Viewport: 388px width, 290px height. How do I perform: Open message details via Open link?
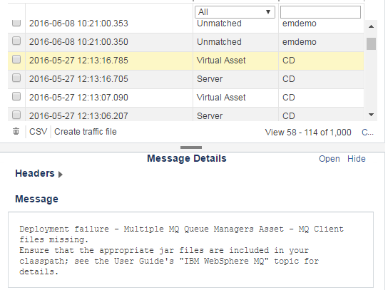click(329, 159)
